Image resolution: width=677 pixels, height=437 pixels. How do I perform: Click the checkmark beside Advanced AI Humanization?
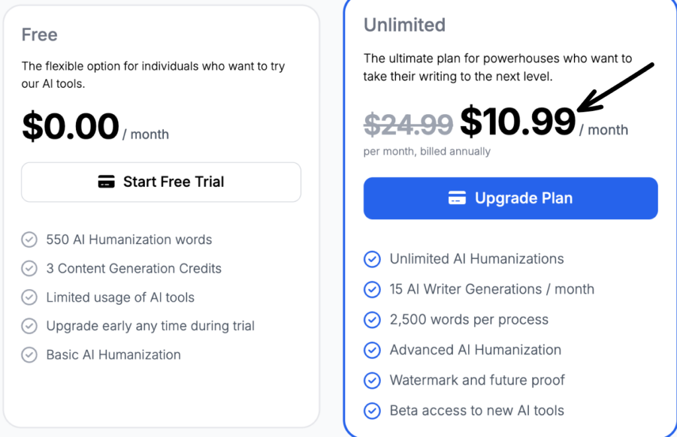pos(372,350)
